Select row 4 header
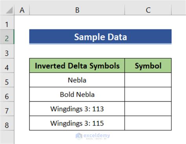186x144 pixels. [7, 66]
